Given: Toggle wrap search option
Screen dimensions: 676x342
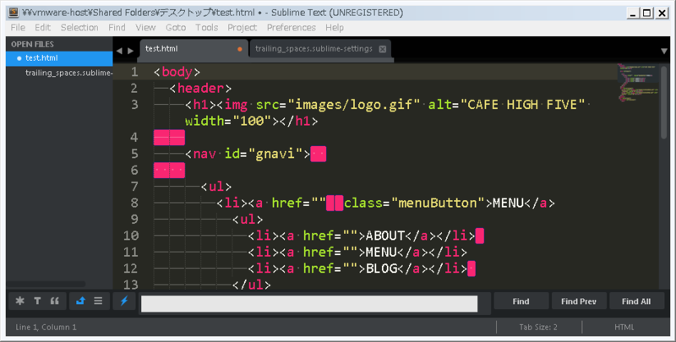Looking at the screenshot, I should point(80,301).
